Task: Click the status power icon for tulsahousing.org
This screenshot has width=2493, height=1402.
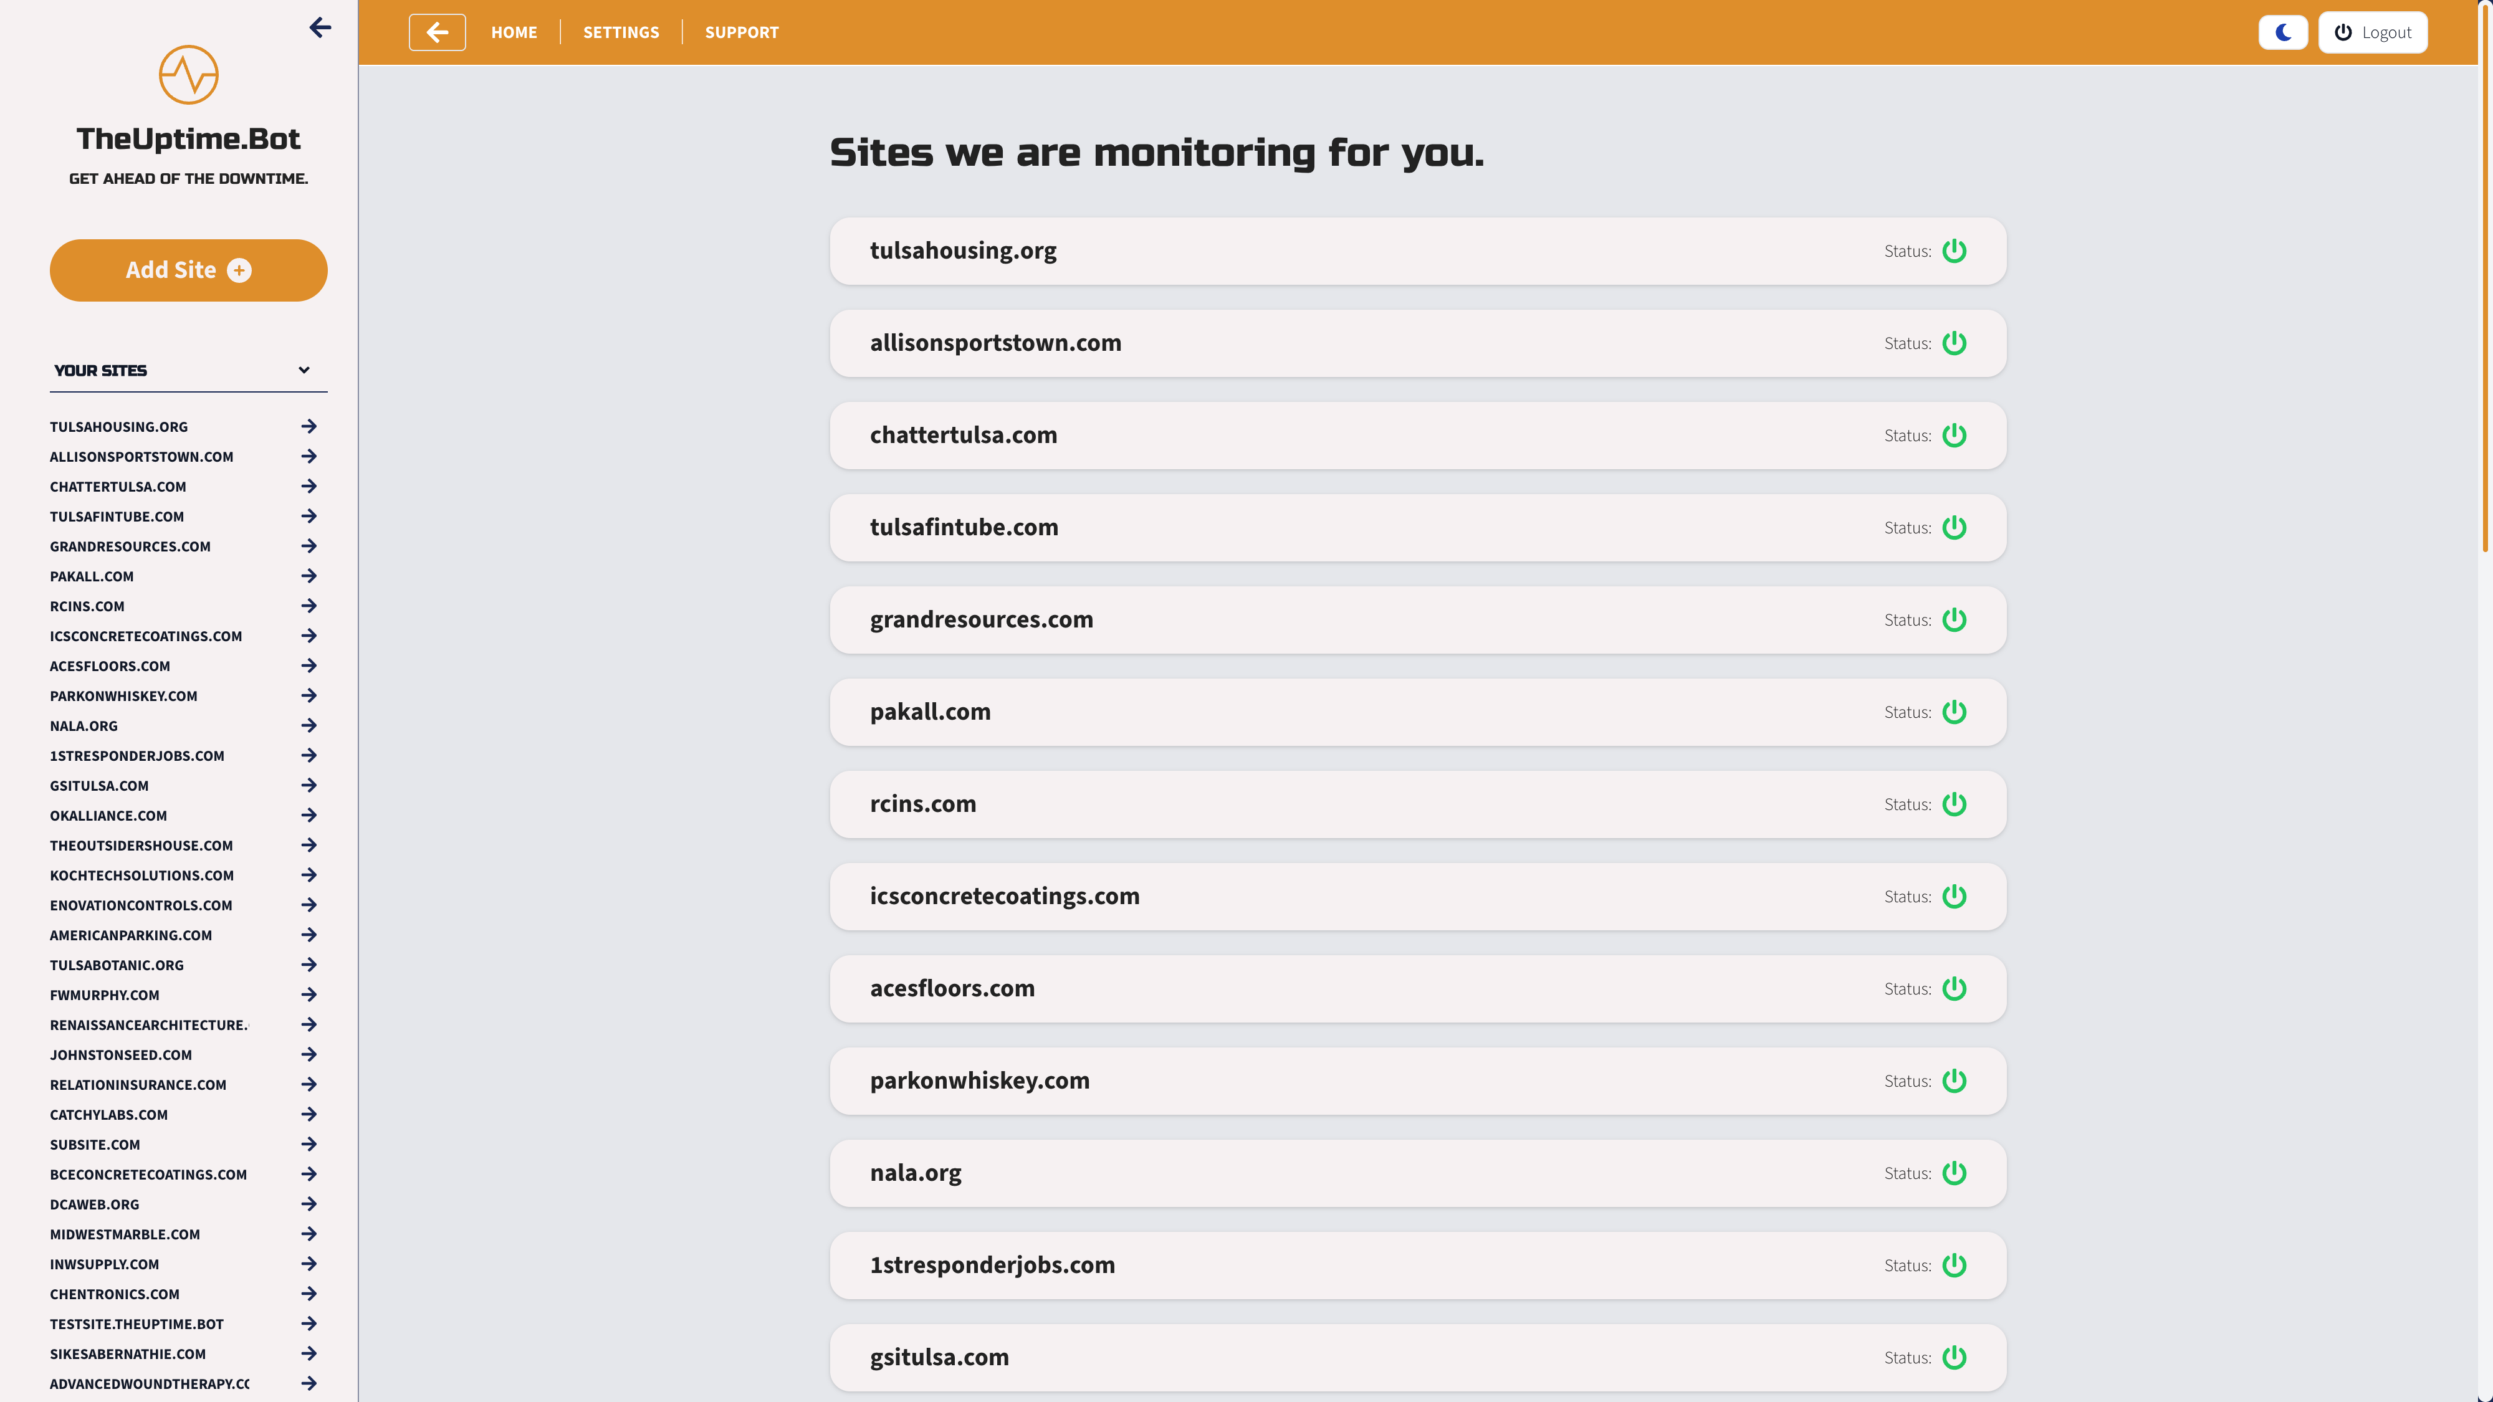Action: click(x=1954, y=250)
